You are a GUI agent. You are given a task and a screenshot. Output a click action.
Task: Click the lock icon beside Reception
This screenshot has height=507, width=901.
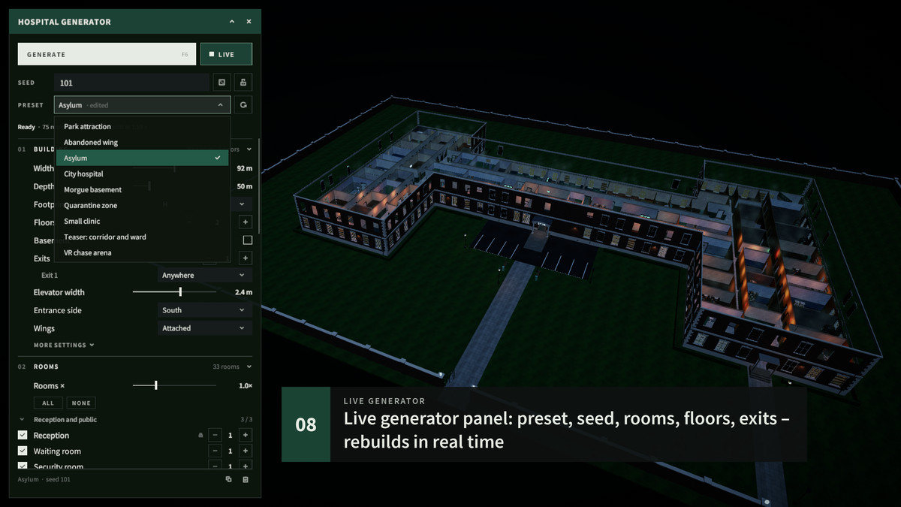(200, 436)
